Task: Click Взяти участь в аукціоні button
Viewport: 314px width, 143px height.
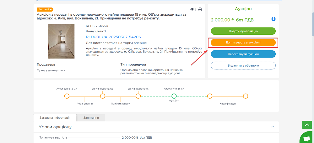Action: (243, 43)
